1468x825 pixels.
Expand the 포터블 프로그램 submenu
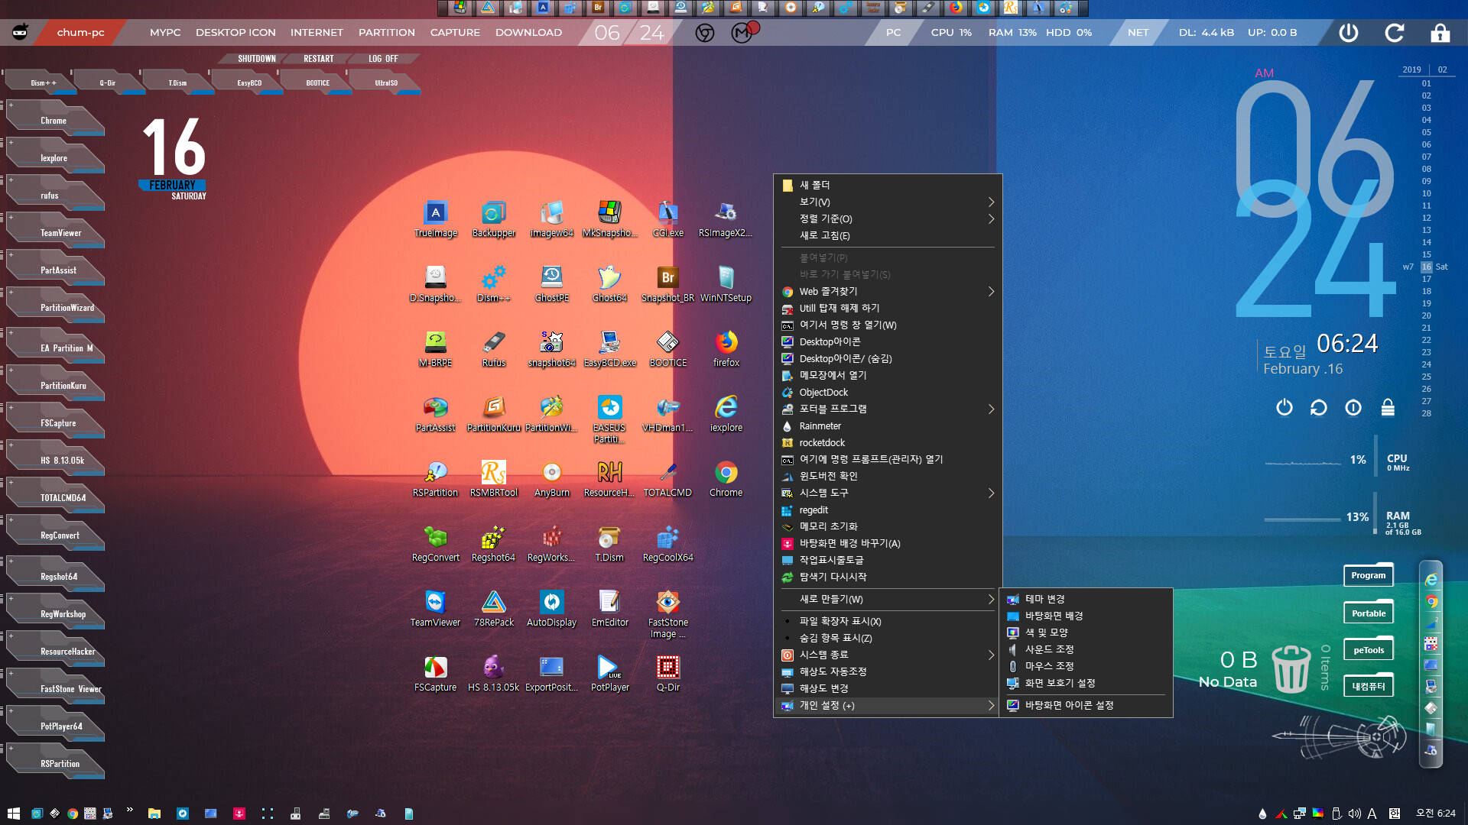tap(887, 409)
